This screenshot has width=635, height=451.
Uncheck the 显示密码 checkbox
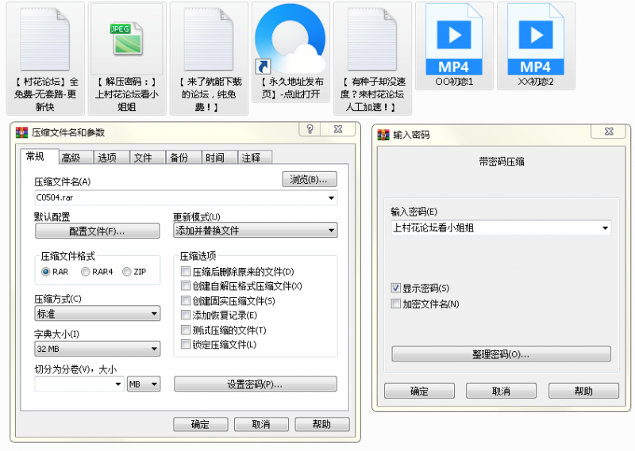click(396, 289)
